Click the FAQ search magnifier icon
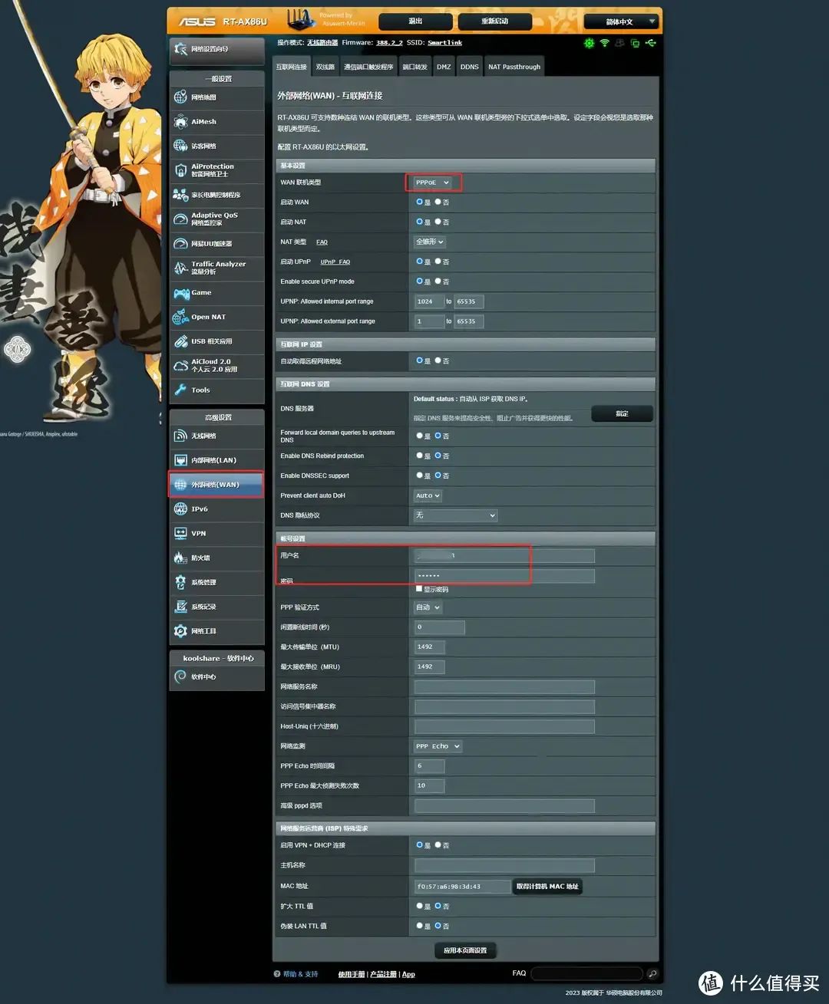 (x=652, y=974)
